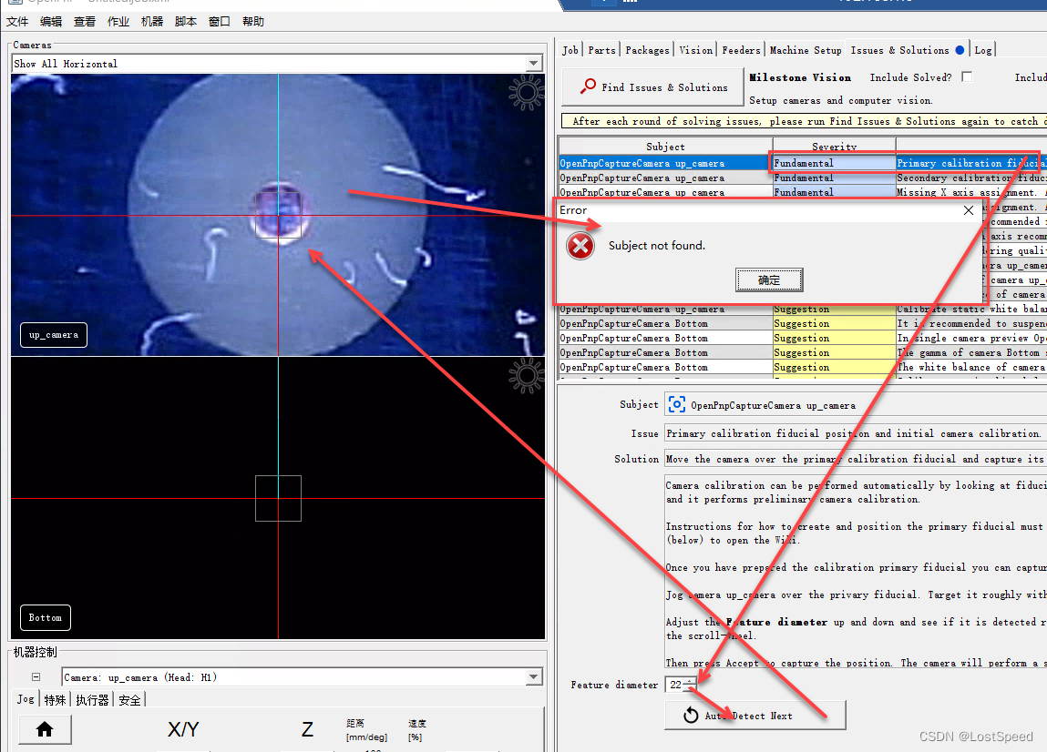Screen dimensions: 1047x752
Task: Select the Missing X axis assignment row
Action: click(x=803, y=192)
